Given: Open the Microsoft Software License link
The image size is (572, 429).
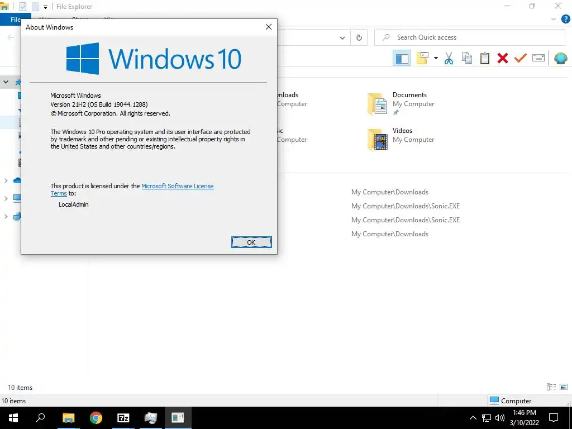Looking at the screenshot, I should click(177, 186).
